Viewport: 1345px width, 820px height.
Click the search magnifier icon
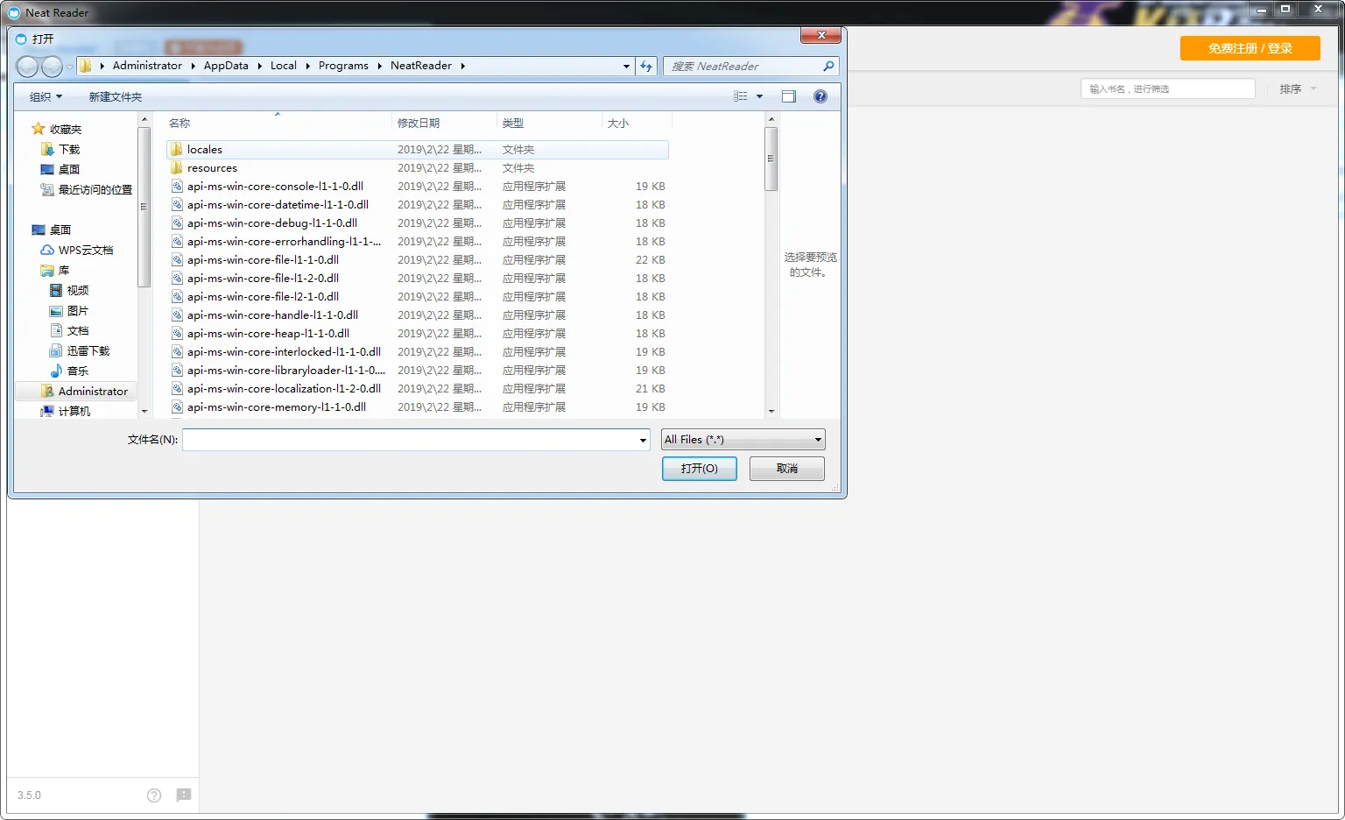pos(828,67)
